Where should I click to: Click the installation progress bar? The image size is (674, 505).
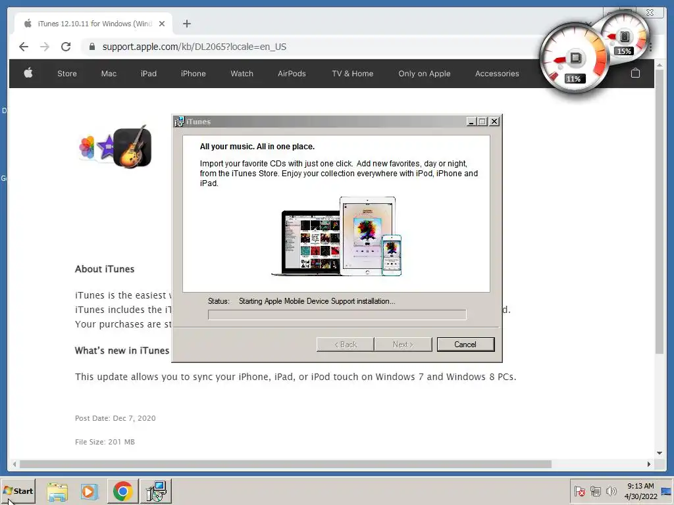coord(337,315)
